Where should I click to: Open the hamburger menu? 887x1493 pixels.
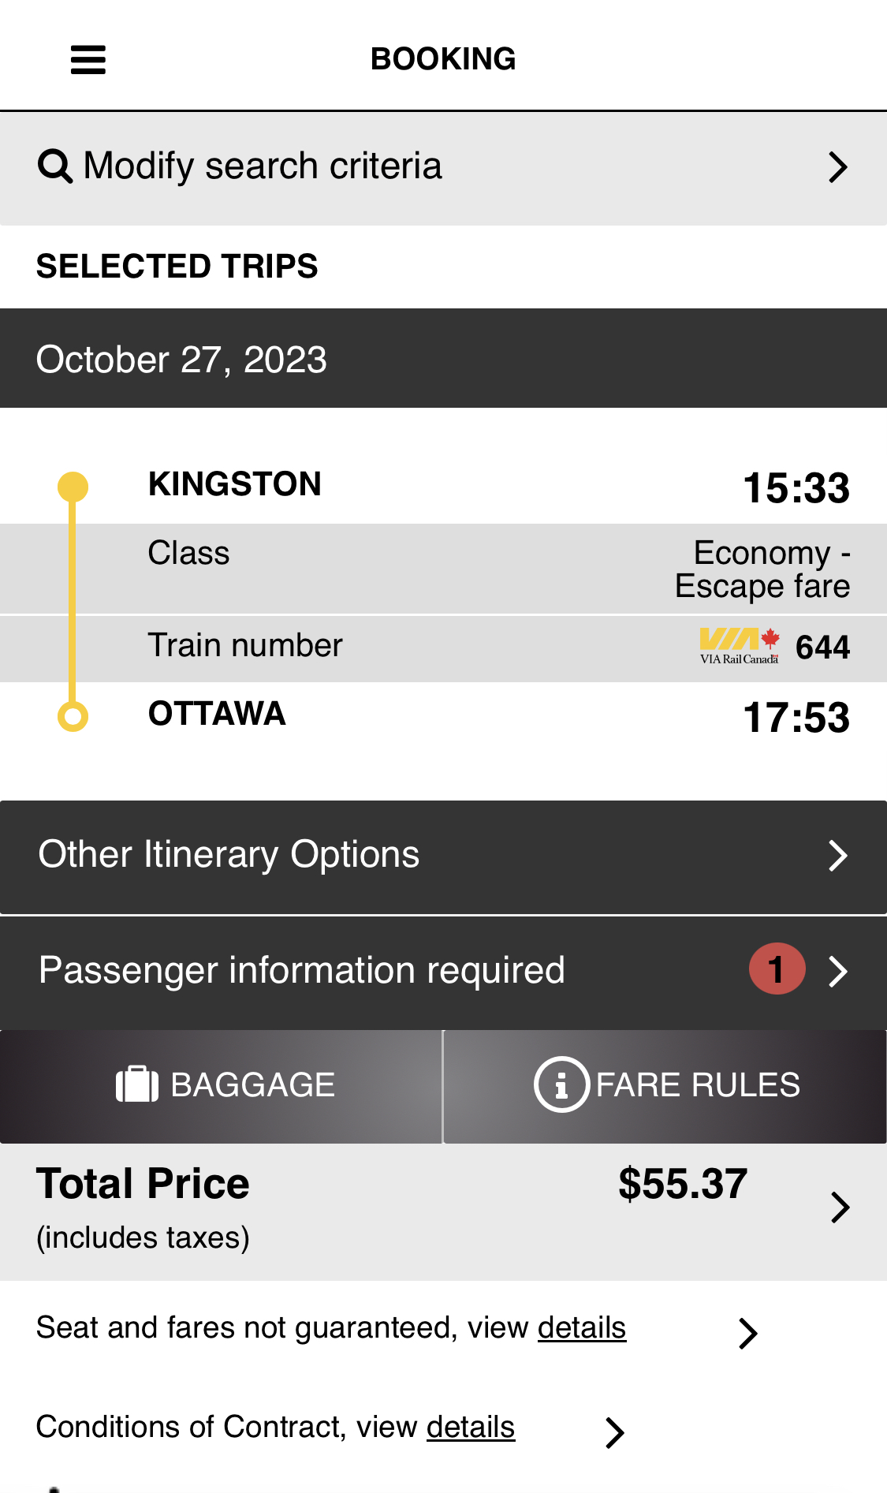click(88, 59)
